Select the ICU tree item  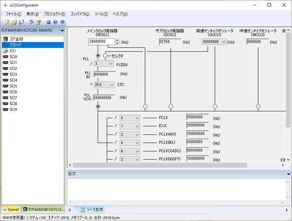click(33, 51)
